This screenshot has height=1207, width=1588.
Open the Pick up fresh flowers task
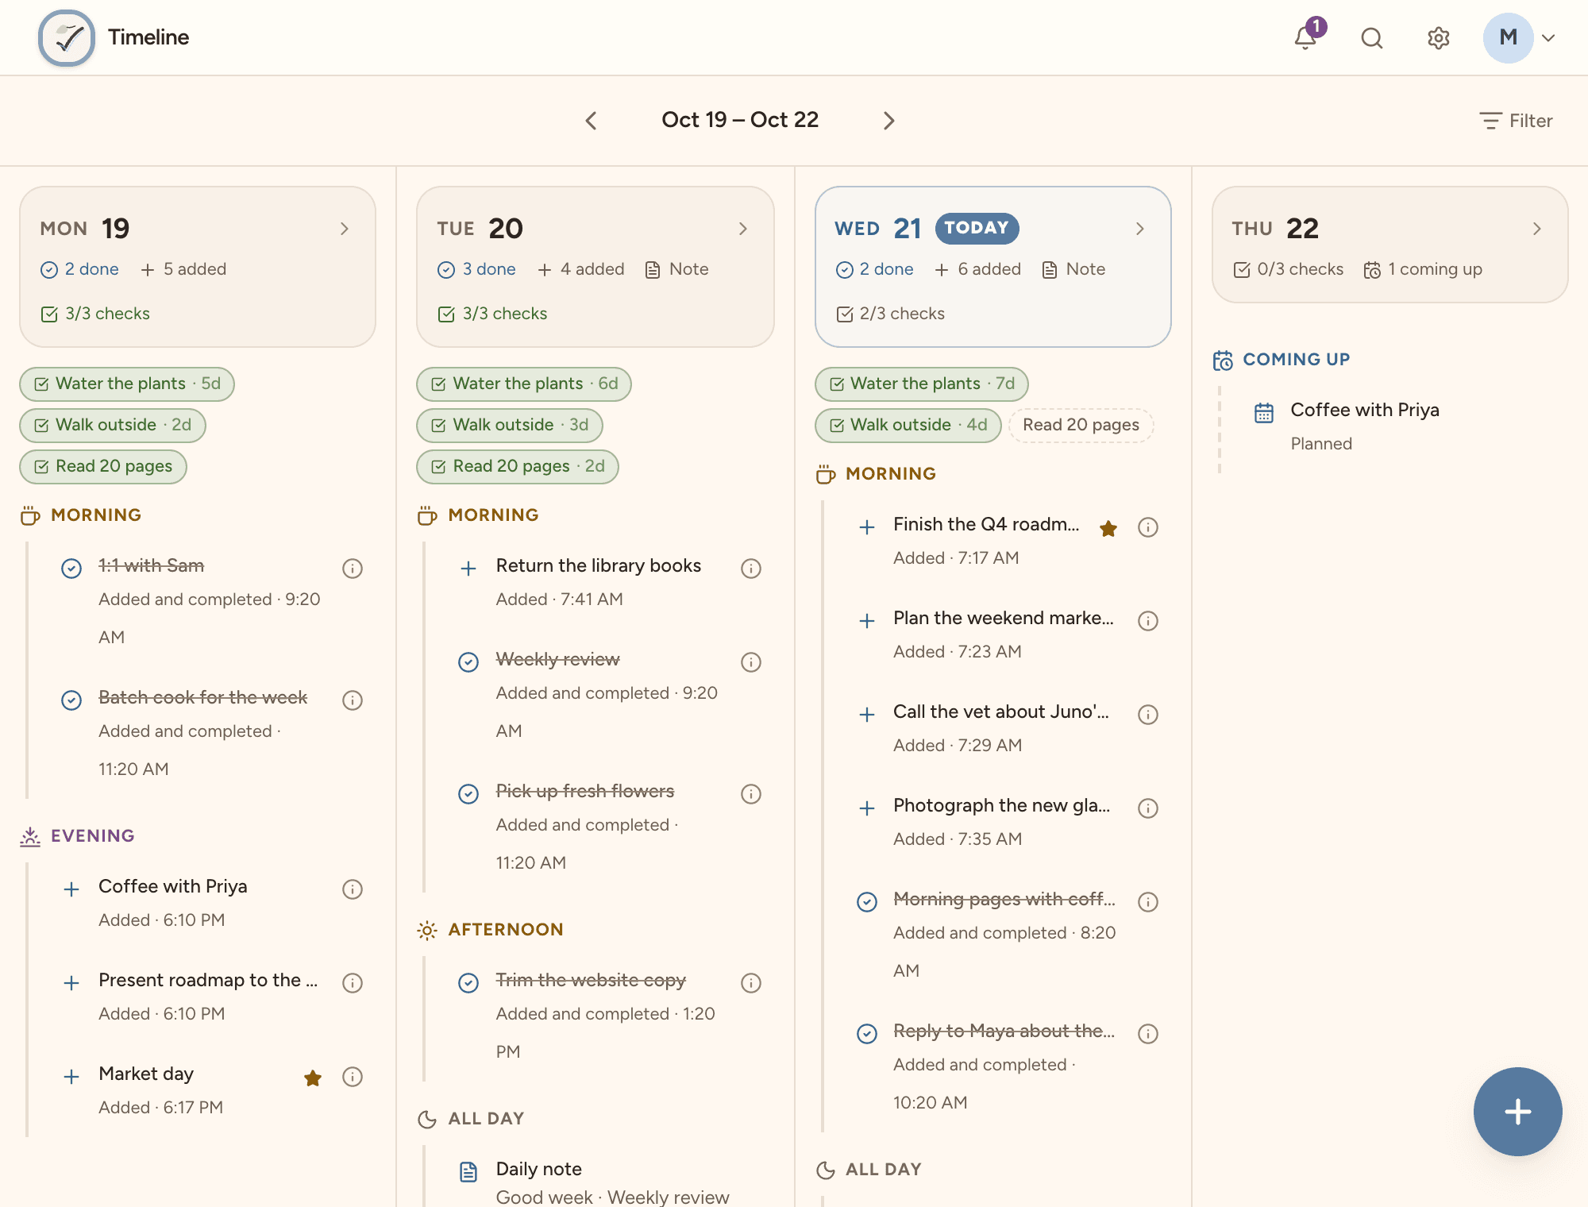pyautogui.click(x=585, y=791)
